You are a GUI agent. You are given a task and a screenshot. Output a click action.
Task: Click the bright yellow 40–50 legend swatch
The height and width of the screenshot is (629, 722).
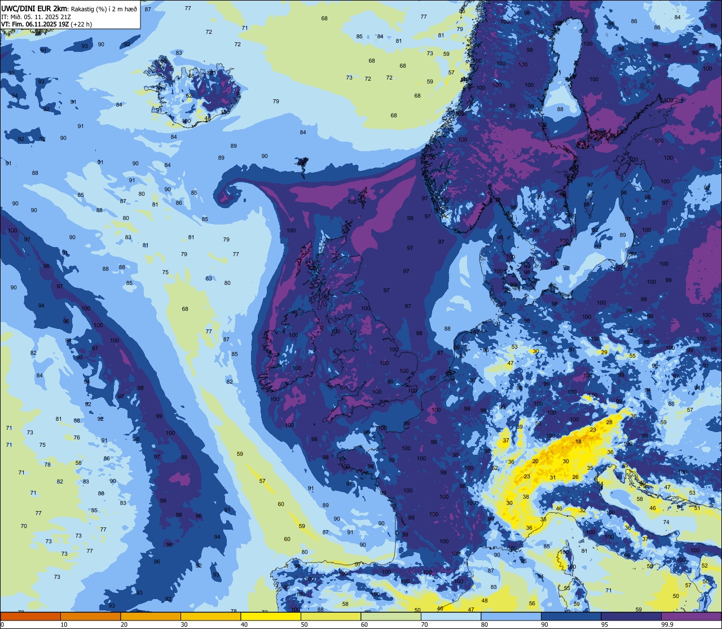(271, 616)
